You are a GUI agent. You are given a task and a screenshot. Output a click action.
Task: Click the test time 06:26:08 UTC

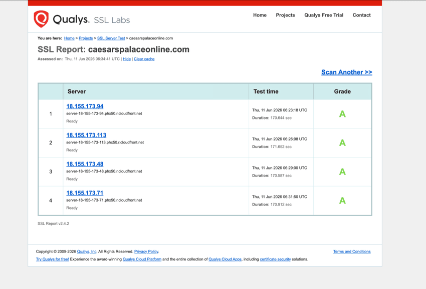pyautogui.click(x=280, y=139)
